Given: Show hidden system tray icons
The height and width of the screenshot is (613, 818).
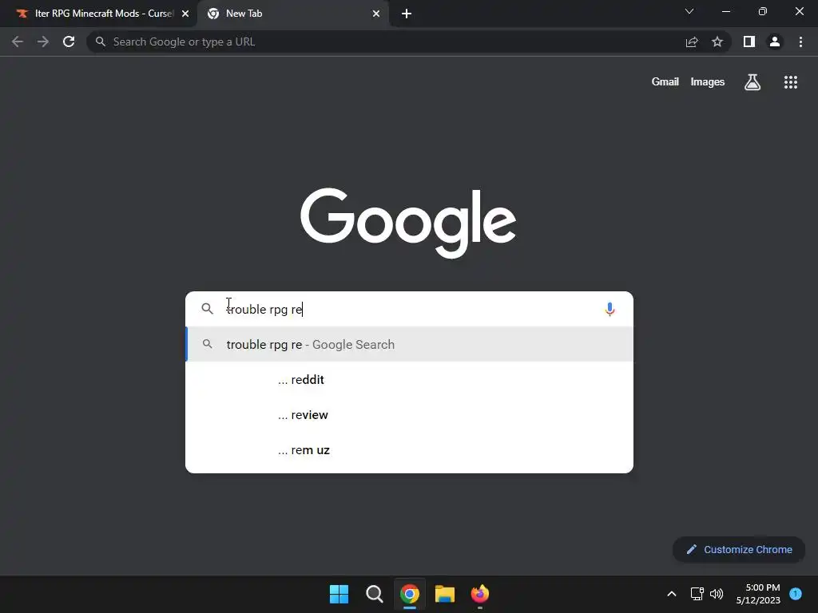Looking at the screenshot, I should (x=672, y=594).
